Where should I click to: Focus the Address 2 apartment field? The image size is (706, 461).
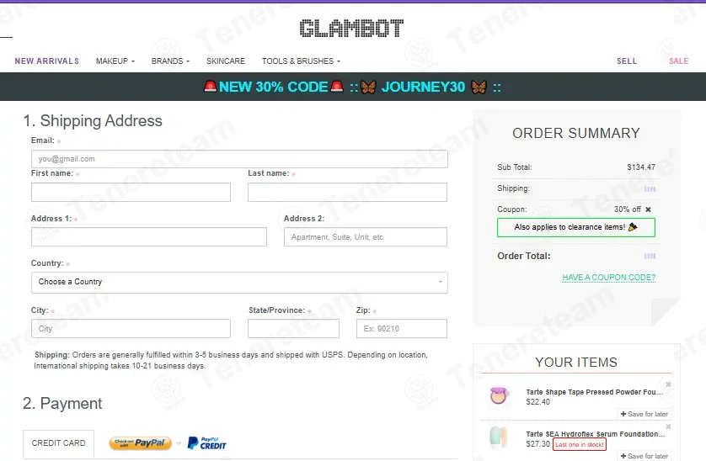[x=366, y=237]
